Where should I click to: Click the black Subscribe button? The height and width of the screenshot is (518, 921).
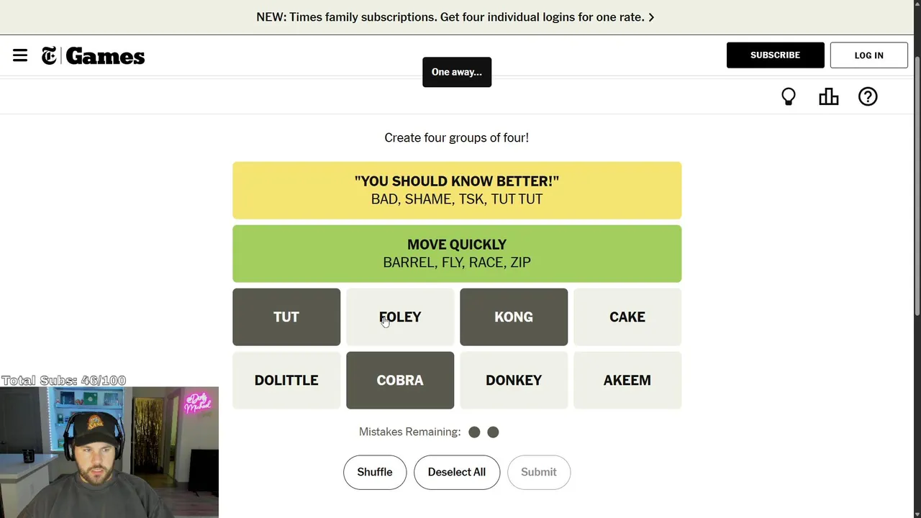pos(776,55)
